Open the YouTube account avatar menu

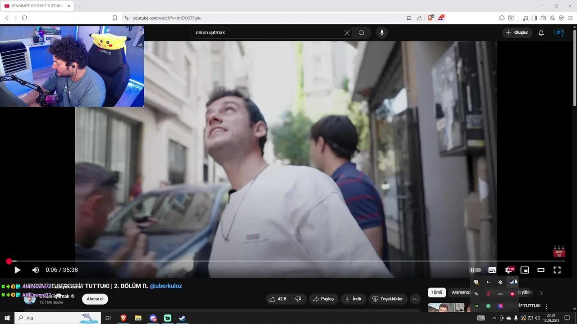pos(559,32)
